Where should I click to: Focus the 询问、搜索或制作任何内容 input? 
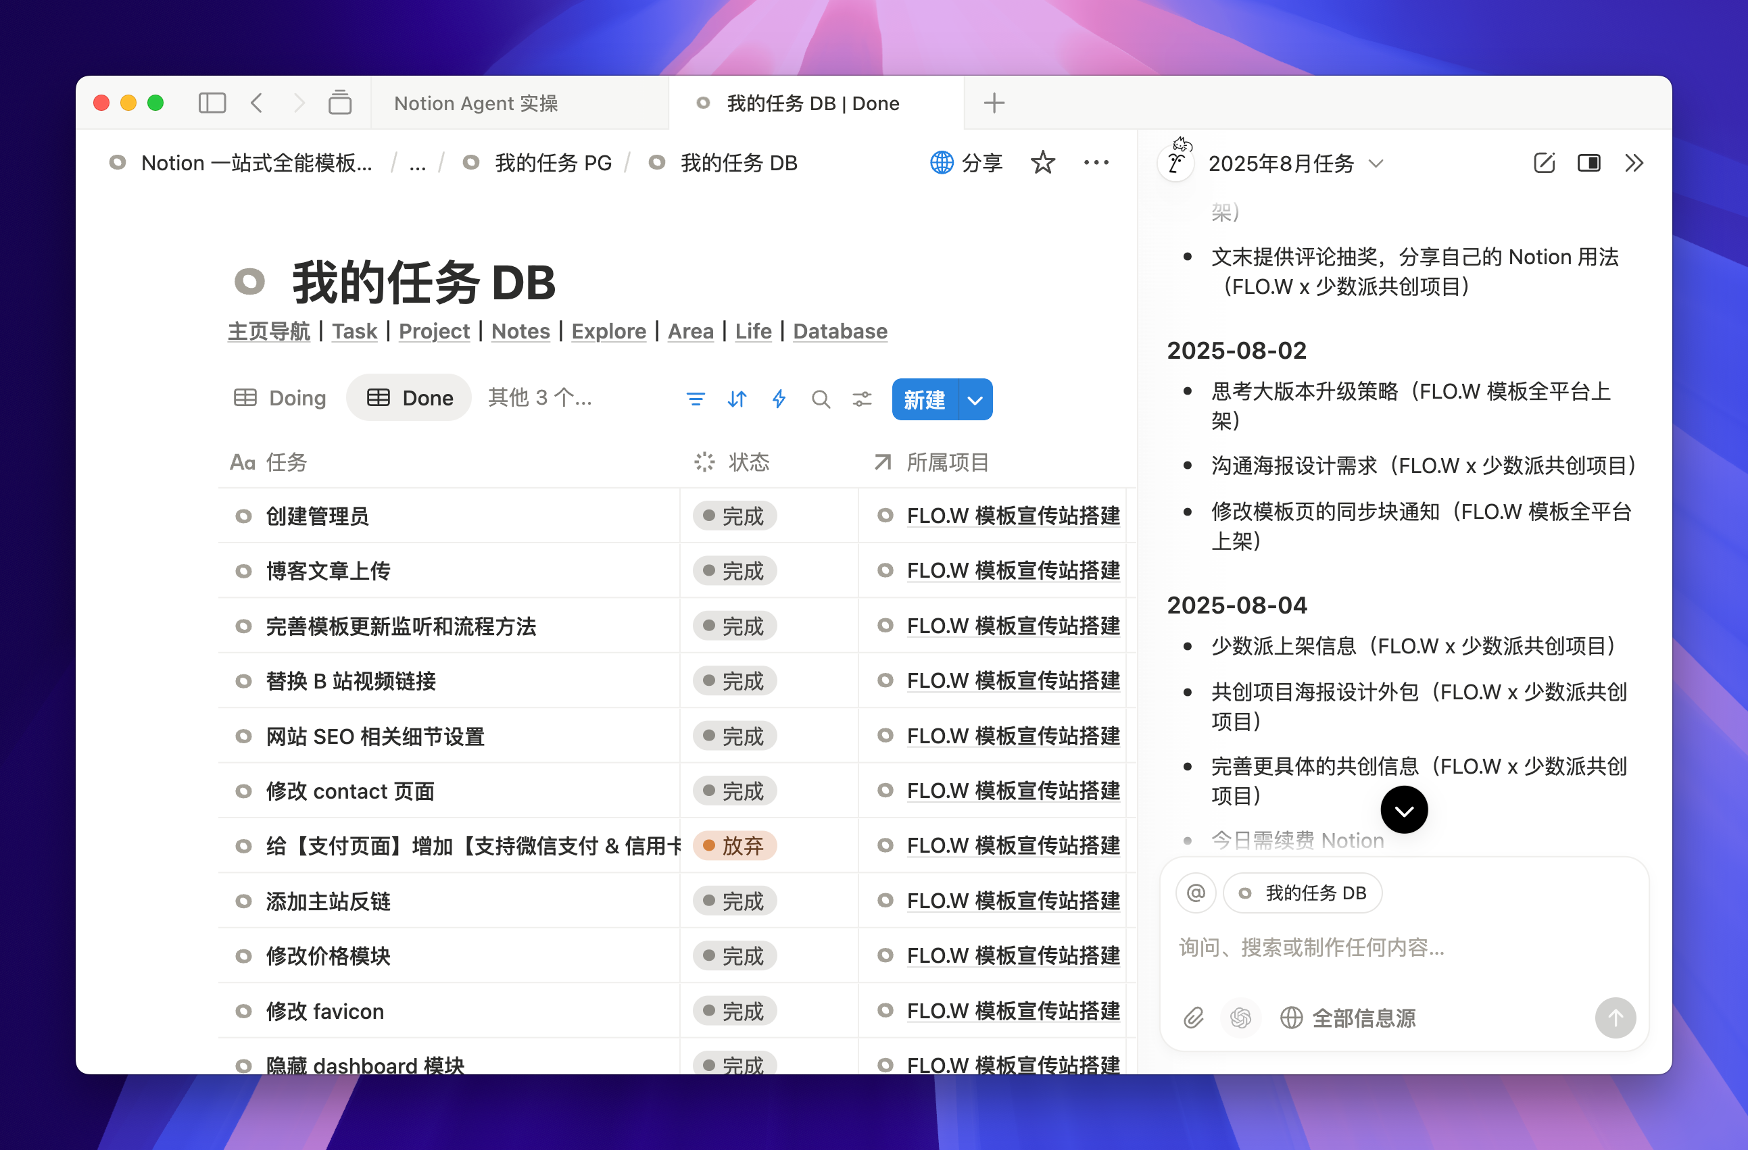click(1403, 947)
